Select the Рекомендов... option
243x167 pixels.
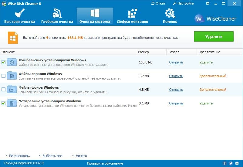20,156
